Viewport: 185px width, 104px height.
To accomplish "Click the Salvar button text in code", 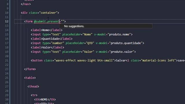I will click(121, 60).
